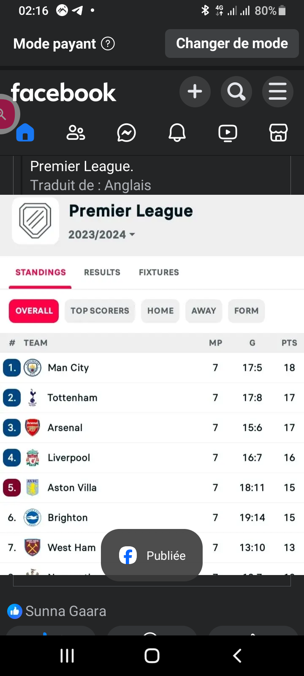Click the Man City team row
Image resolution: width=304 pixels, height=676 pixels.
(68, 368)
